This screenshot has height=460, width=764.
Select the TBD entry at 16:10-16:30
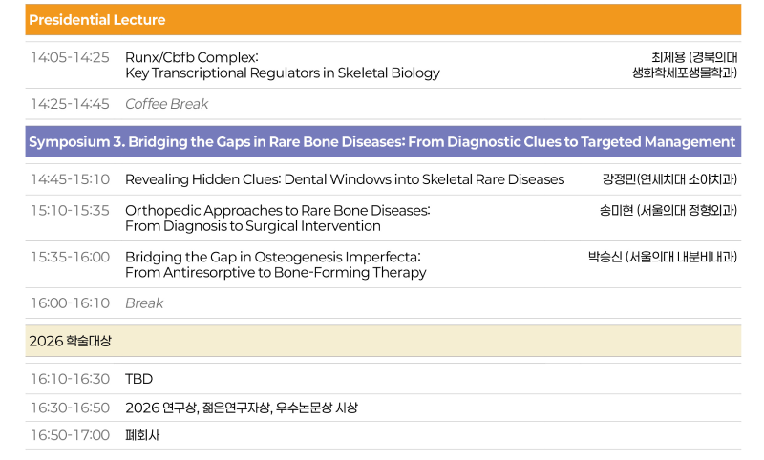[138, 379]
